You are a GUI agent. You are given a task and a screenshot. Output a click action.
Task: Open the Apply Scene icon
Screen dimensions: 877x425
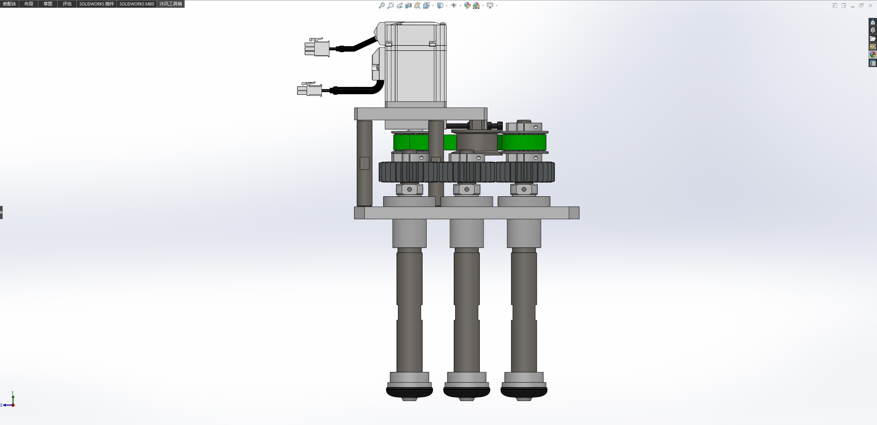[476, 5]
